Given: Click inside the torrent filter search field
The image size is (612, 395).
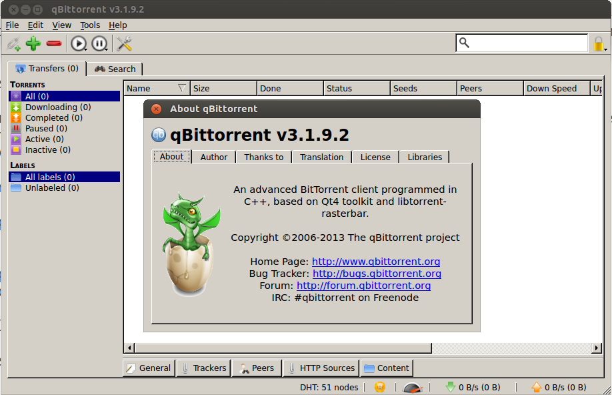Looking at the screenshot, I should click(522, 43).
